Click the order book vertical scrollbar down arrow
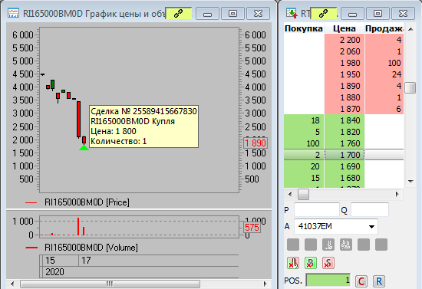 tap(410, 182)
